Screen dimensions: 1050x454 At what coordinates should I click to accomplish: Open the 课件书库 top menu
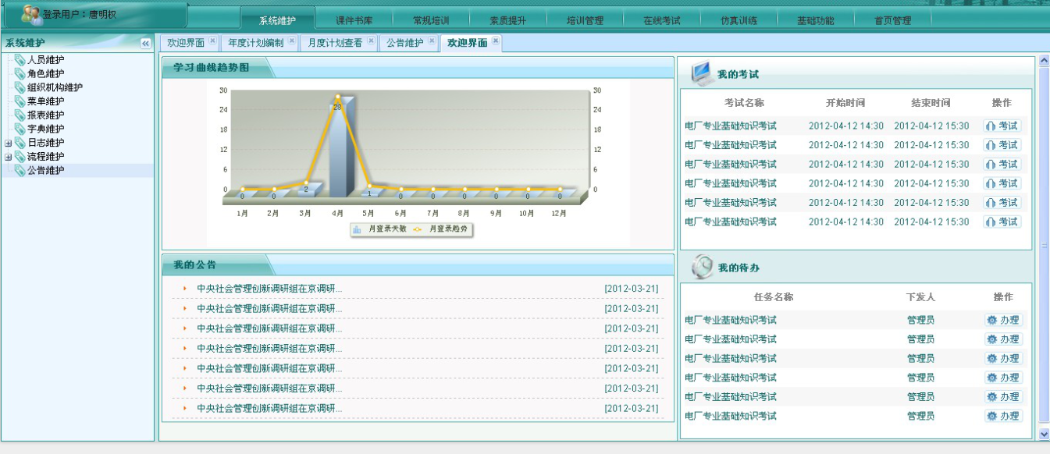354,21
